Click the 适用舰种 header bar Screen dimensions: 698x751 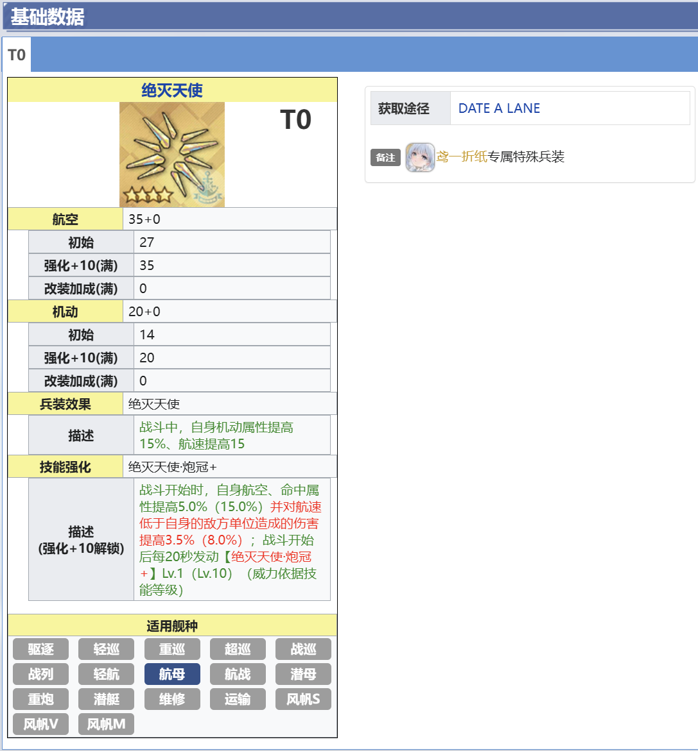[x=171, y=627]
